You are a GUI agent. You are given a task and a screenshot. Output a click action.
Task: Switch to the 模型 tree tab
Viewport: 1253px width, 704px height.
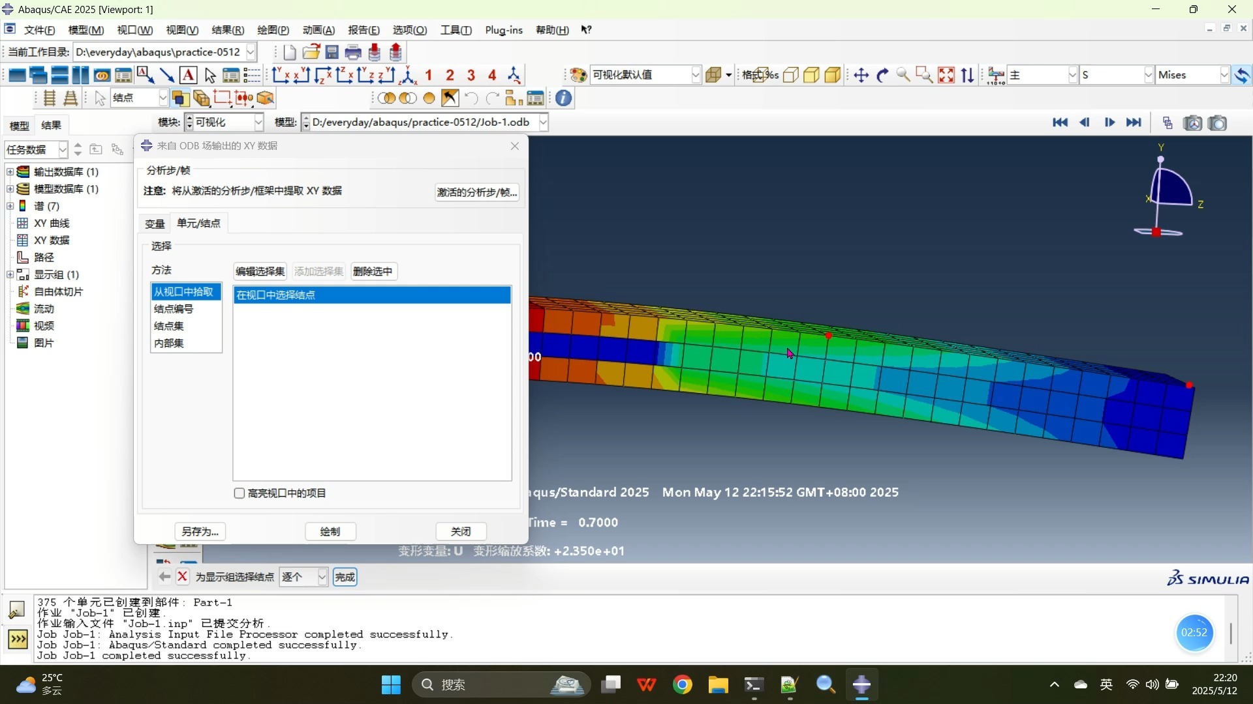click(x=19, y=126)
